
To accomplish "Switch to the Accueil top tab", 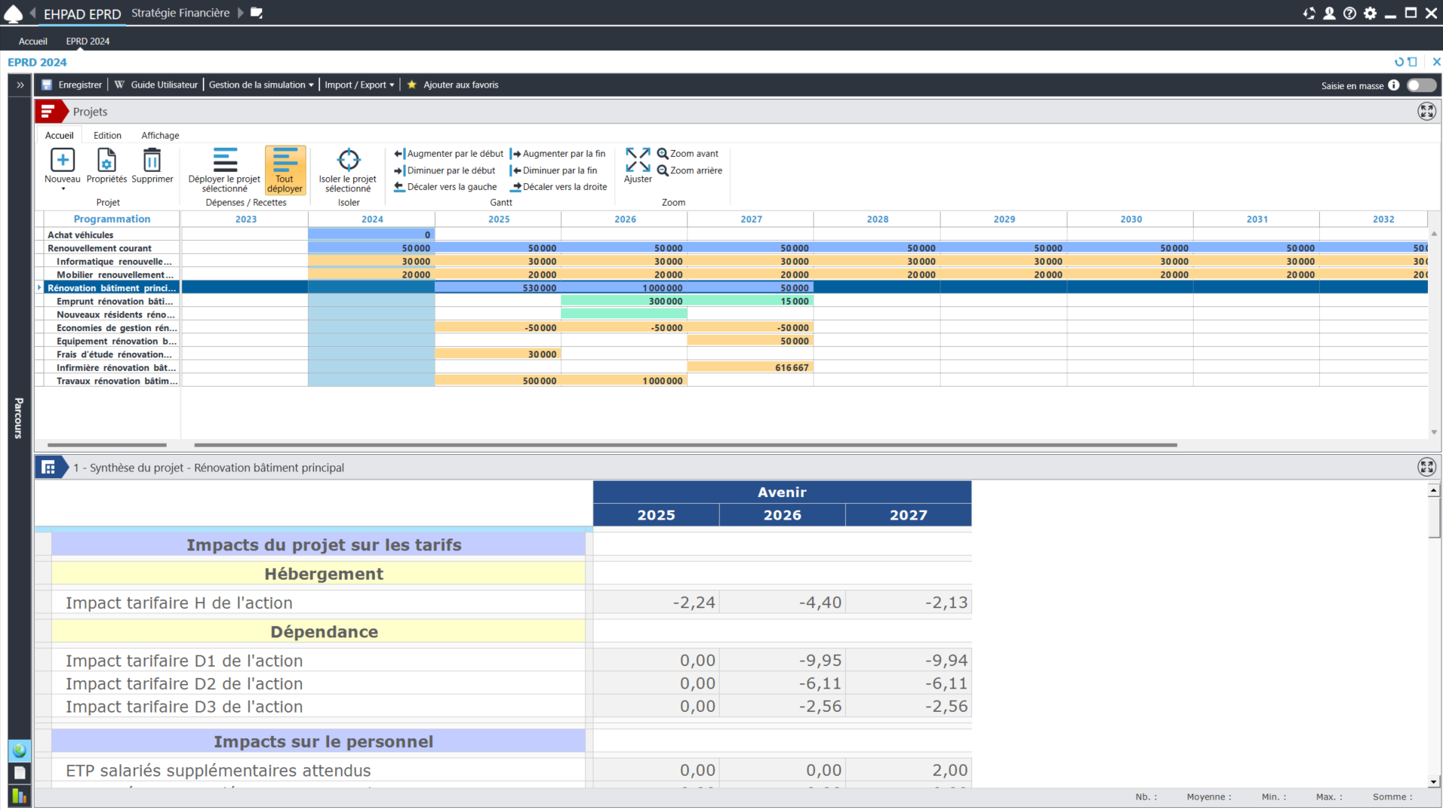I will point(33,41).
